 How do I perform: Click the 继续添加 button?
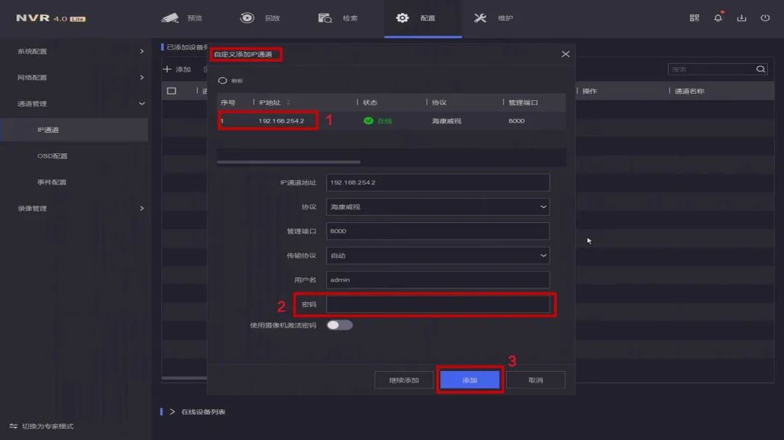(x=404, y=380)
